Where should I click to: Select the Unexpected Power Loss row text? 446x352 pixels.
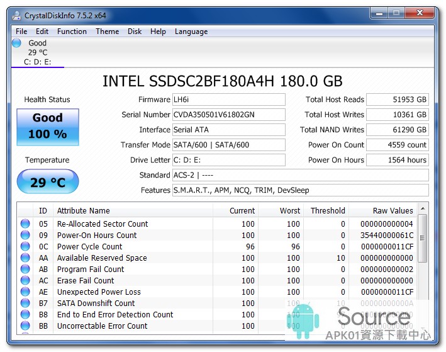tap(99, 292)
